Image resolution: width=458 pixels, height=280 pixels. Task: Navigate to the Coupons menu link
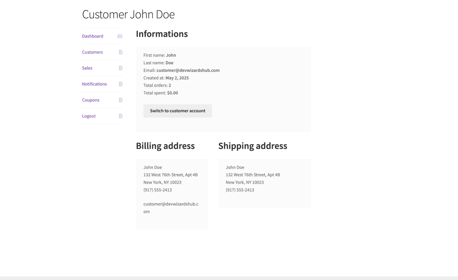tap(90, 100)
